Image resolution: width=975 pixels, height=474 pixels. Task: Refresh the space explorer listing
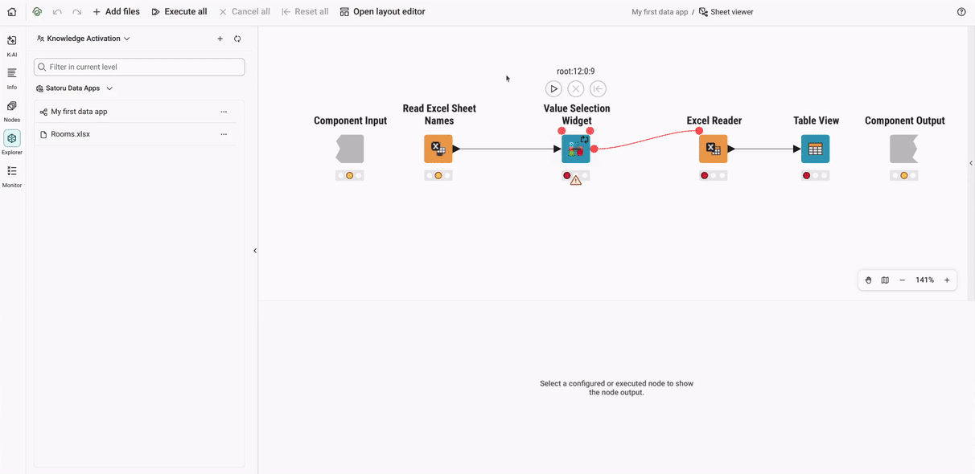point(237,39)
